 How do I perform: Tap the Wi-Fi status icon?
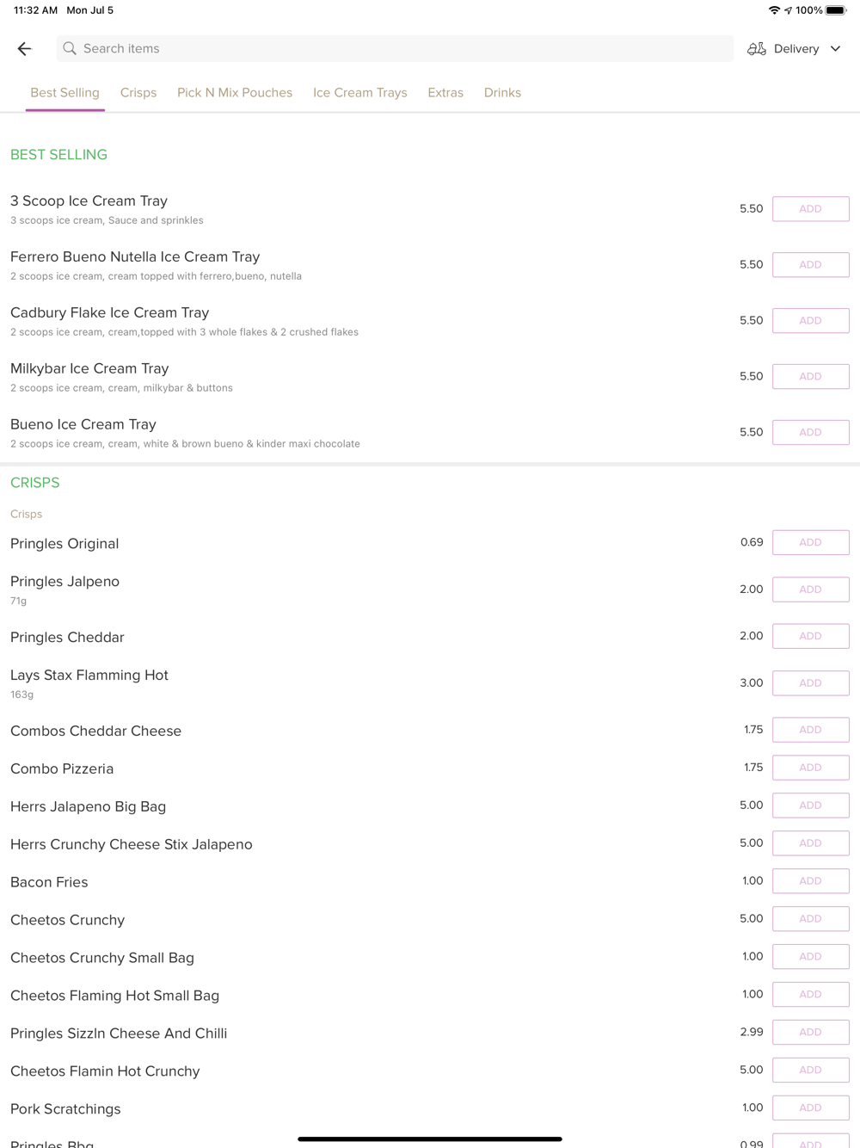pos(774,10)
